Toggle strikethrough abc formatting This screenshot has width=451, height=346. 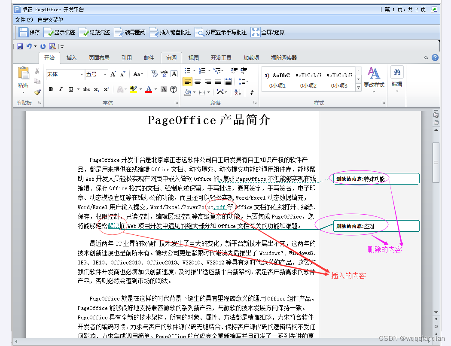click(x=86, y=89)
